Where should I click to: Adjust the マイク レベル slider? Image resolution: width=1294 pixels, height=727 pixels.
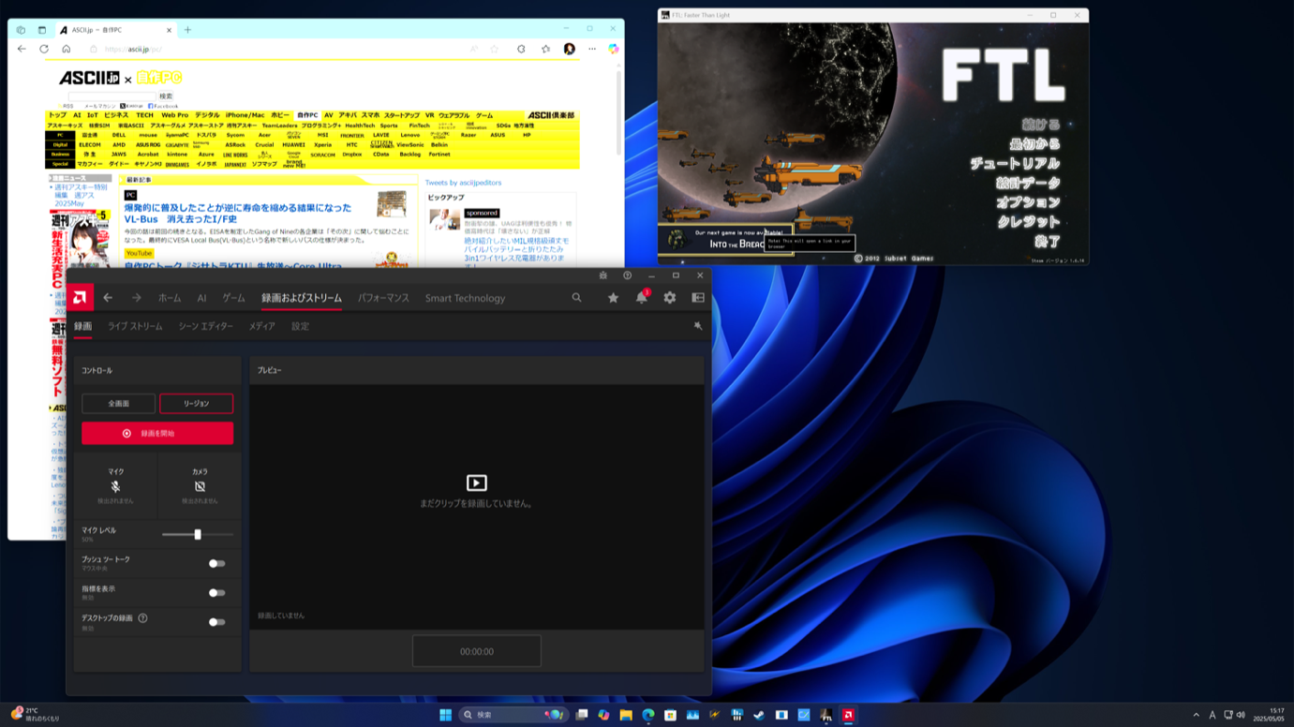pyautogui.click(x=198, y=535)
